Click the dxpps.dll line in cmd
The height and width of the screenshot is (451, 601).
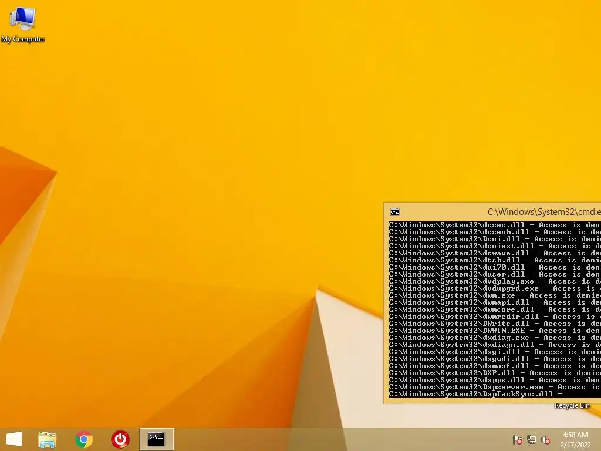coord(494,380)
